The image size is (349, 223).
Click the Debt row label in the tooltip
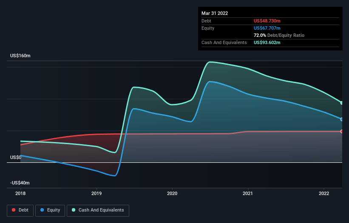coord(206,21)
